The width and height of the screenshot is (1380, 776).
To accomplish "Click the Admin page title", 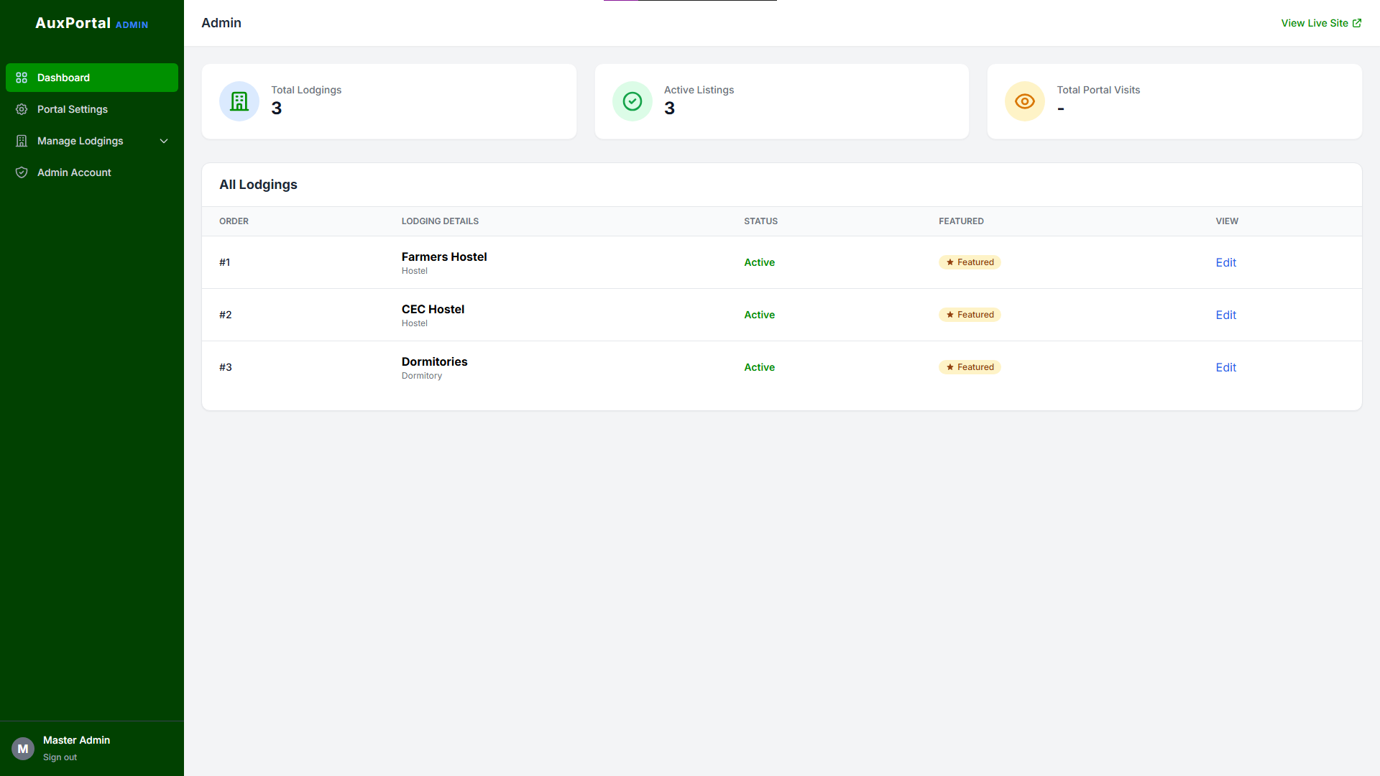I will coord(221,23).
